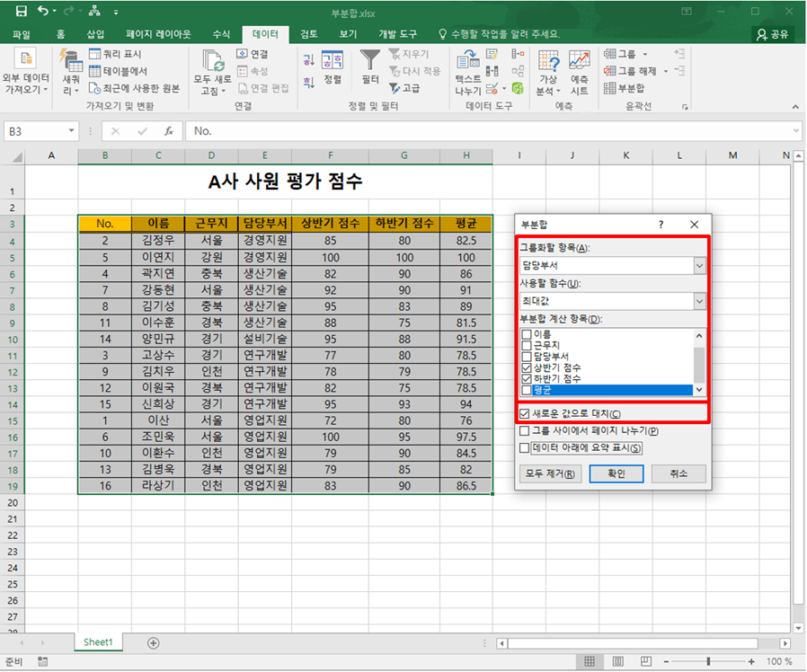Screen dimensions: 807x672
Task: Click the 공유 share button
Action: pos(773,34)
